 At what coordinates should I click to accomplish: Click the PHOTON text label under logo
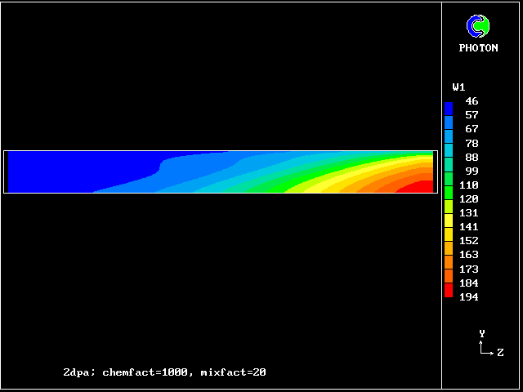(478, 48)
